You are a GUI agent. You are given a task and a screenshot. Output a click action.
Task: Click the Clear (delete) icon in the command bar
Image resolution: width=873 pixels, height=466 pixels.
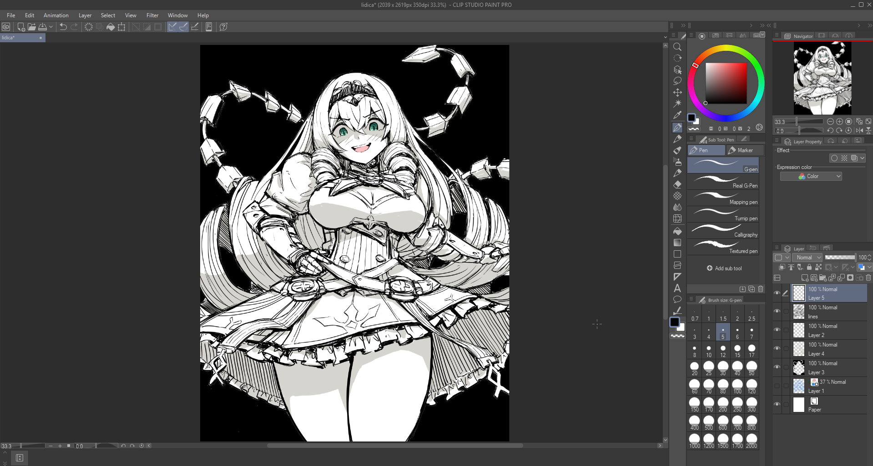click(89, 27)
